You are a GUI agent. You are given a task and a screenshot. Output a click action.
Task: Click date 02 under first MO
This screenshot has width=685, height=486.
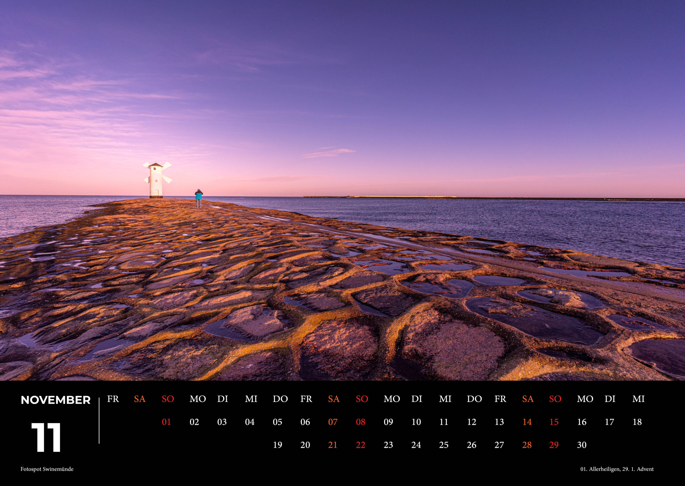coord(194,422)
